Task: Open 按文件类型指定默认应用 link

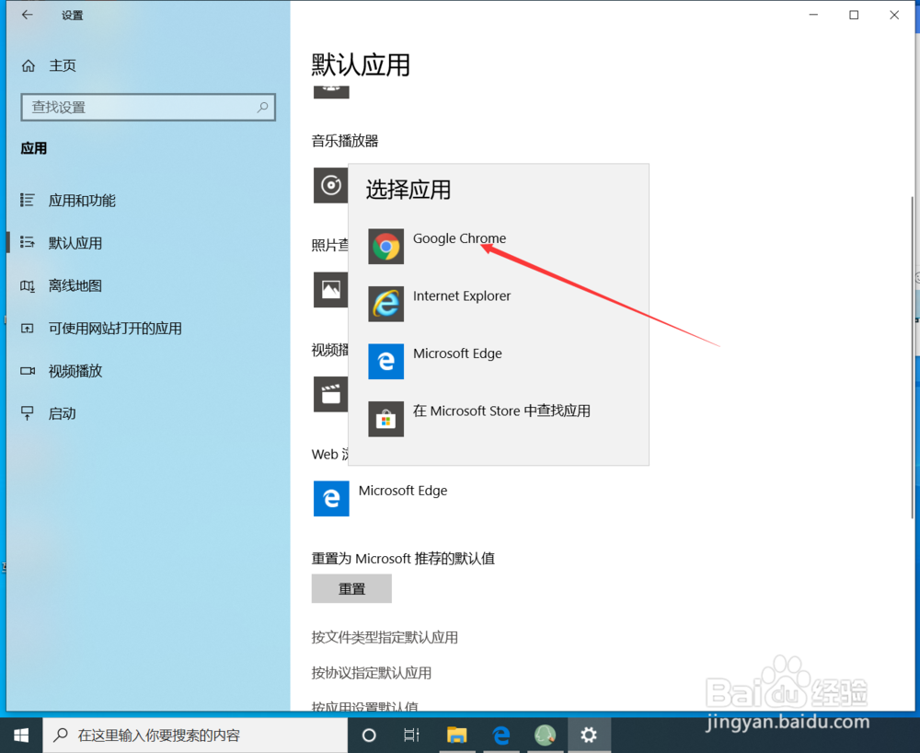Action: pos(386,637)
